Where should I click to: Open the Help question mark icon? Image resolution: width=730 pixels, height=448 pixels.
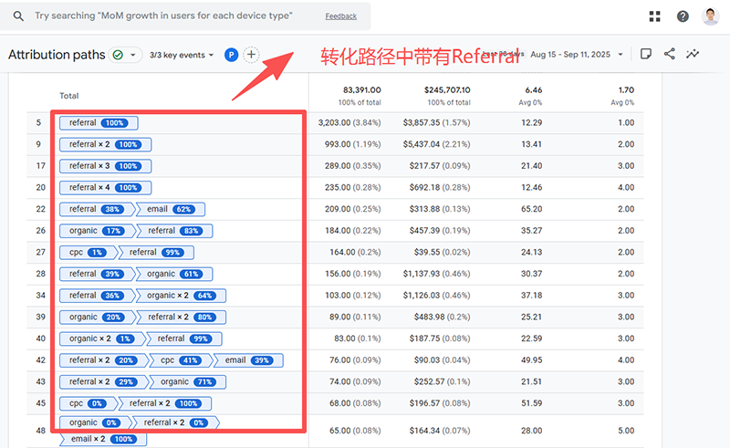point(683,16)
